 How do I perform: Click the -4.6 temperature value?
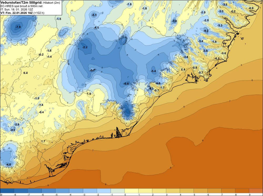tap(8, 165)
